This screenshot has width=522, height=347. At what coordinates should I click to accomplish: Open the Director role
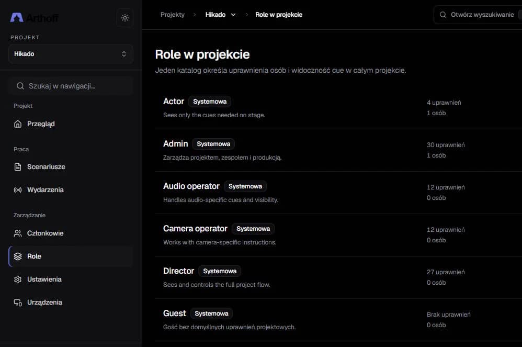[338, 277]
